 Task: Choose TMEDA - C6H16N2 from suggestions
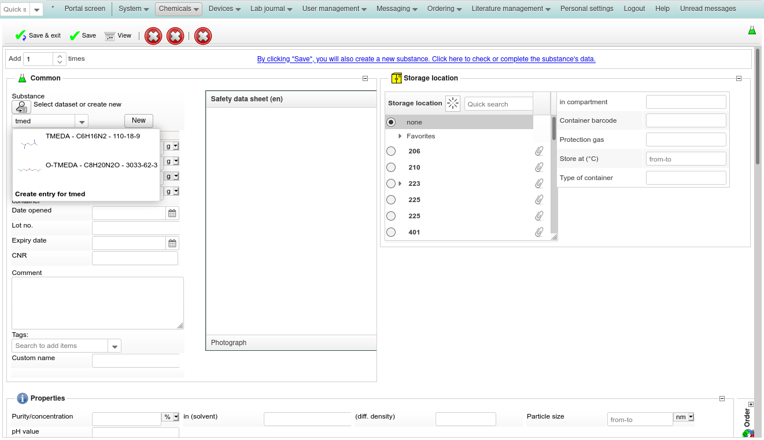(93, 137)
